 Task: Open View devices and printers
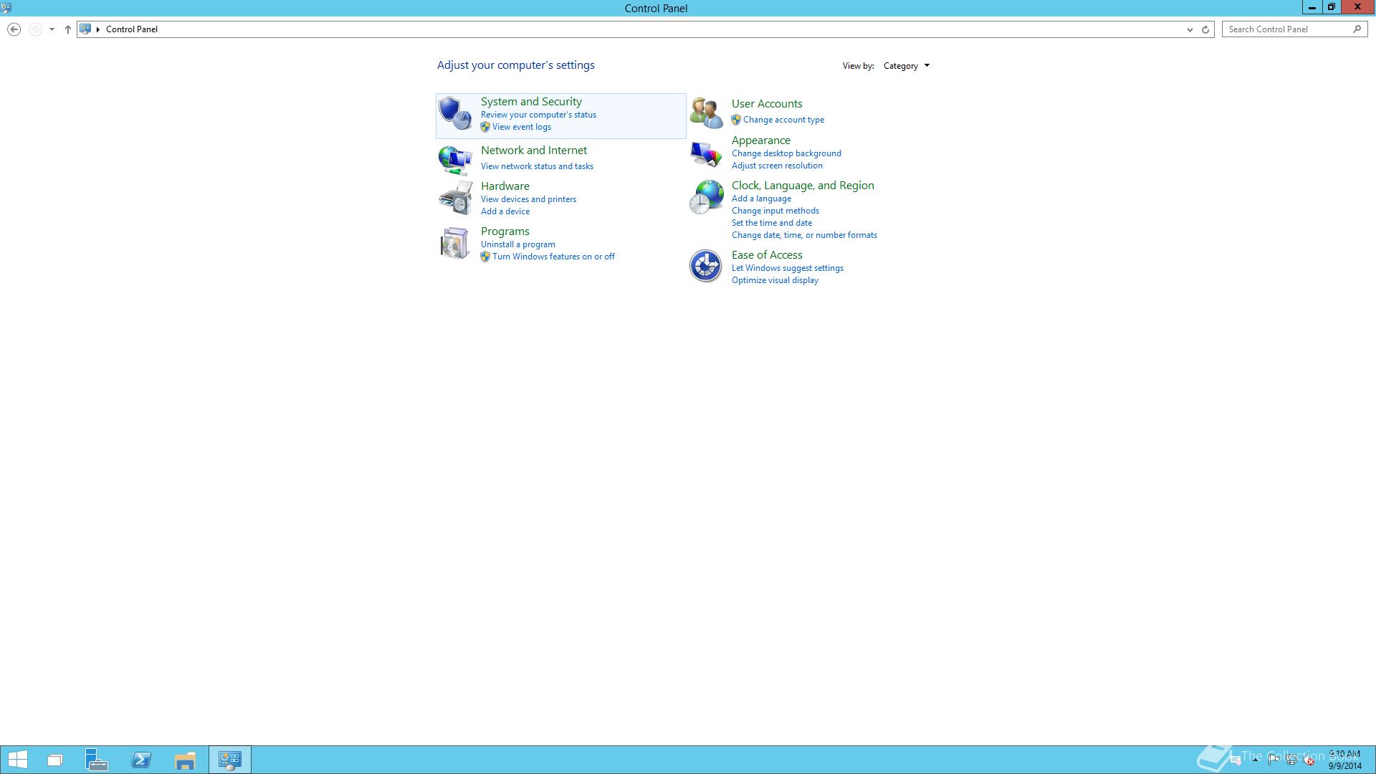click(528, 199)
